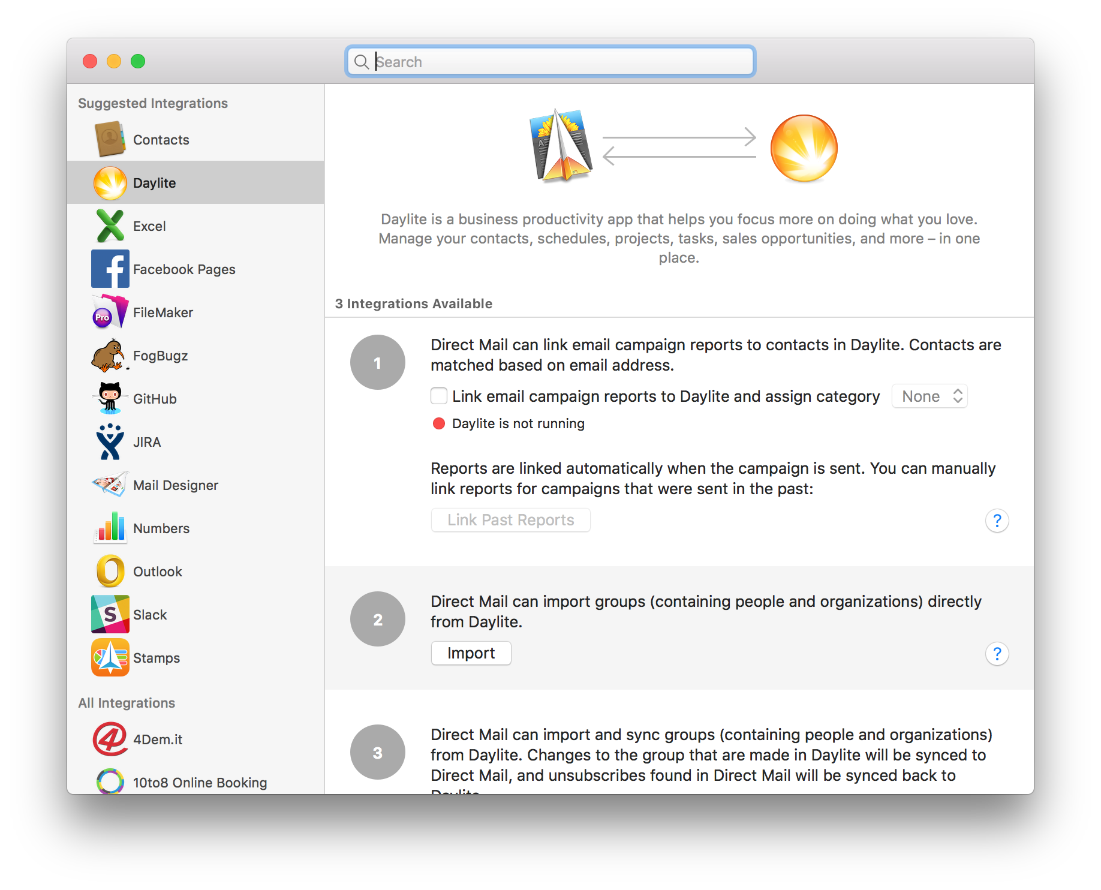Select the 4Dem.it icon
Screen dimensions: 1101x890
pos(110,739)
